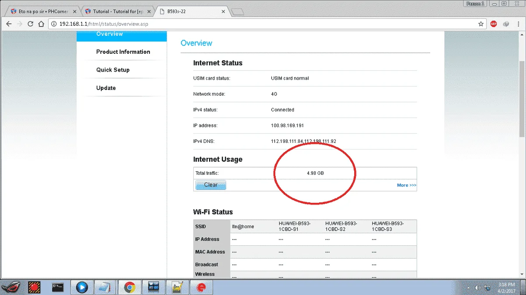Select the 'Connected' IPv4 status value
The image size is (526, 295).
(282, 110)
